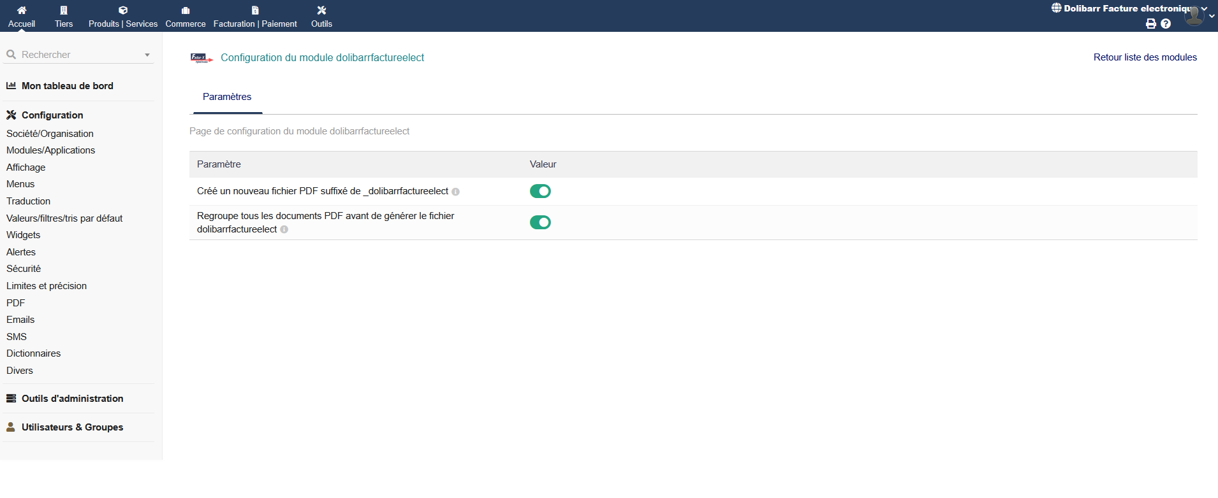Open the Outils tools icon
This screenshot has width=1218, height=498.
point(321,10)
